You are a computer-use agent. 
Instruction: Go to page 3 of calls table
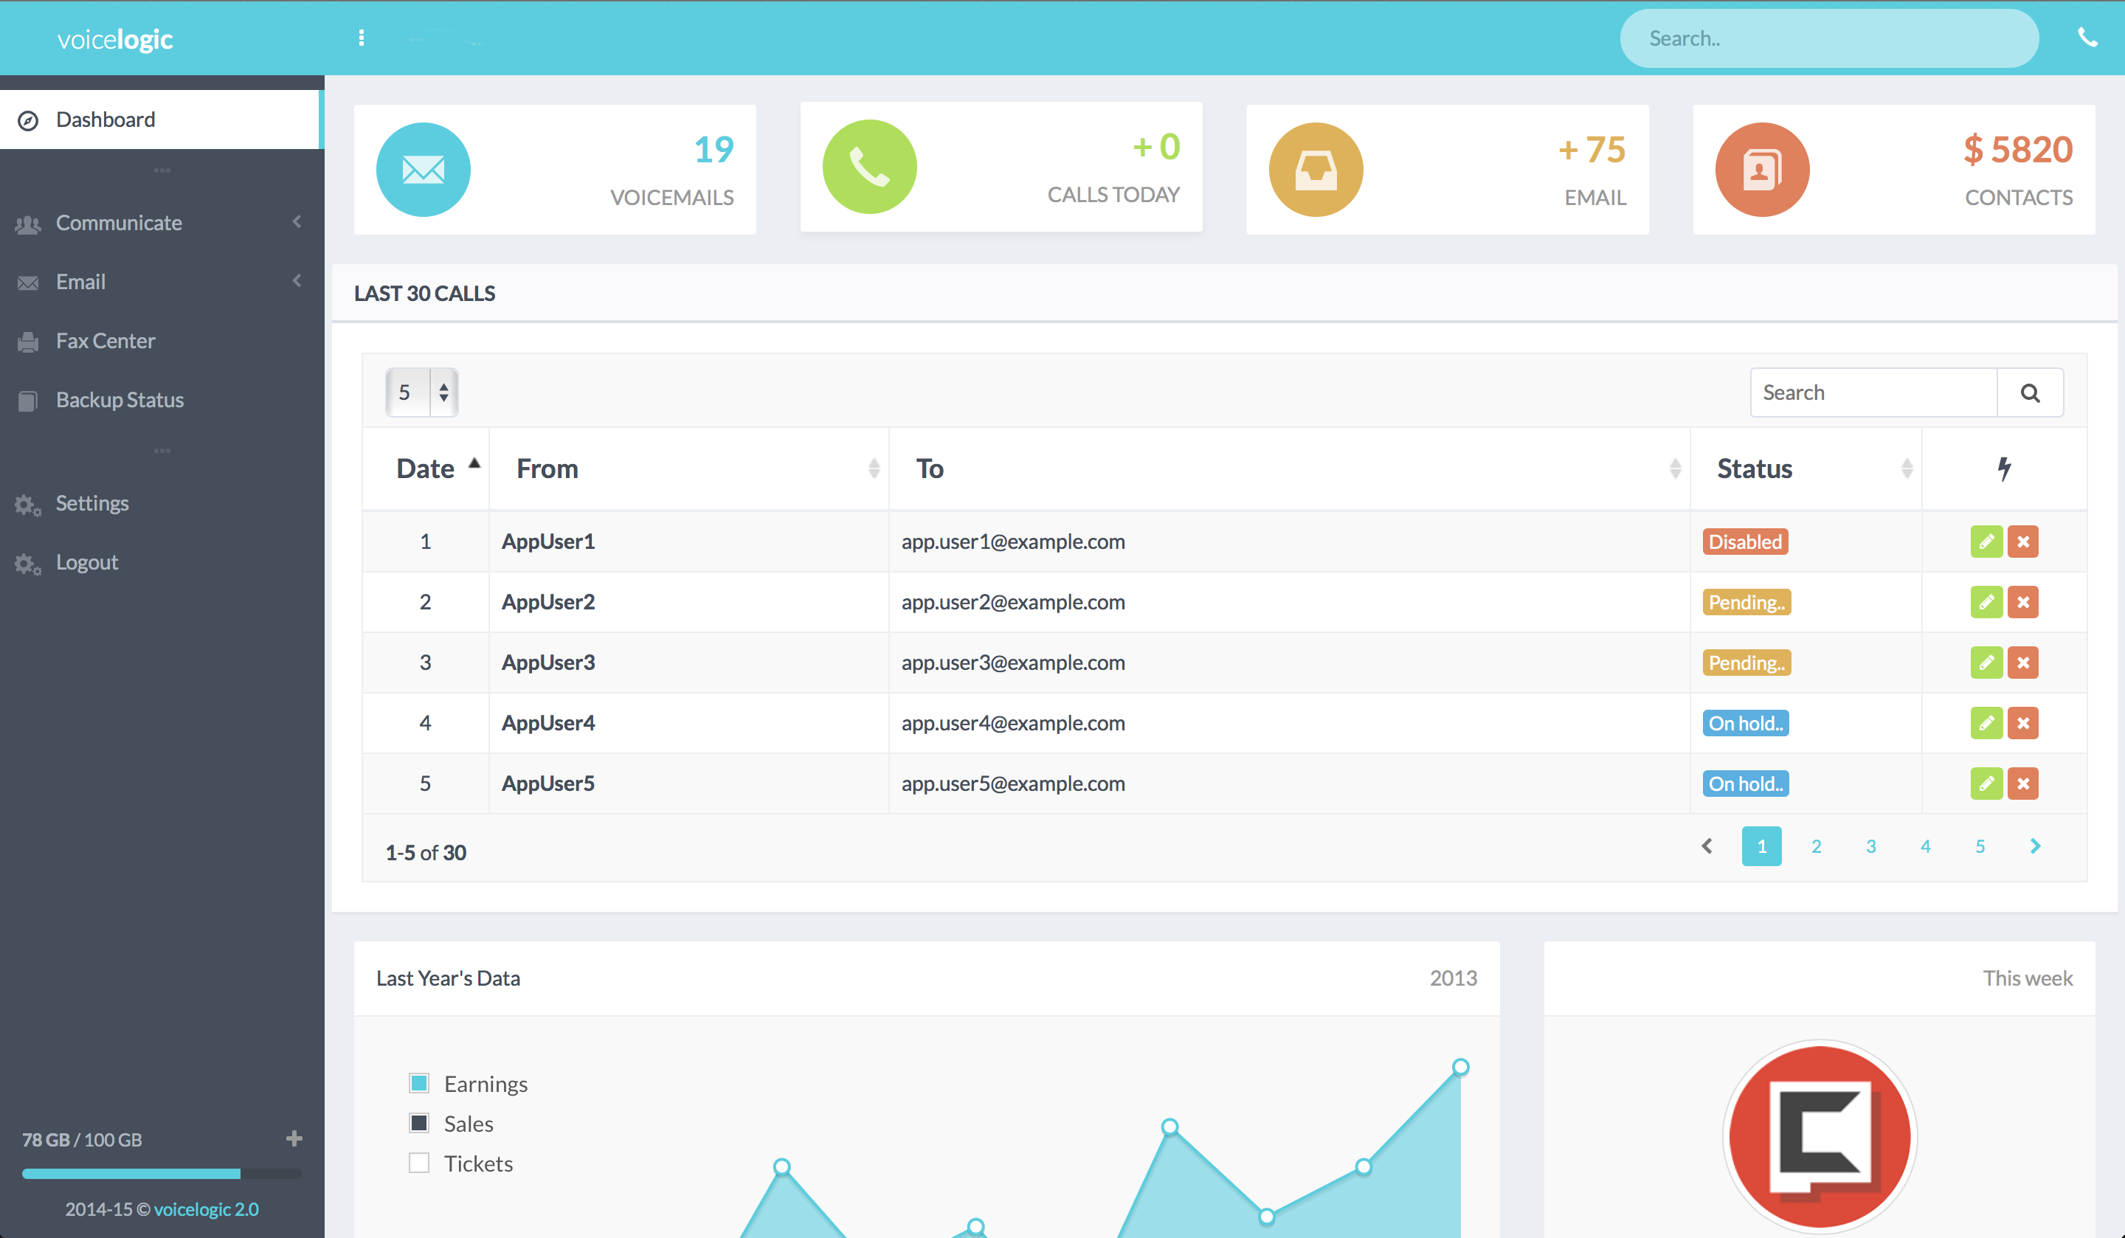pos(1871,845)
